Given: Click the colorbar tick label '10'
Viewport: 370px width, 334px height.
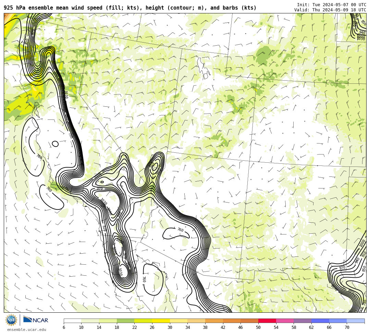Looking at the screenshot, I should tap(82, 327).
